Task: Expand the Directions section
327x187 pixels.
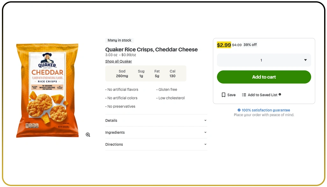Action: pos(156,144)
